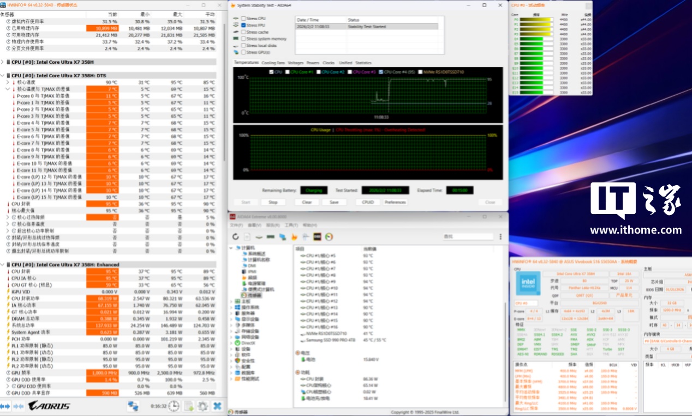Switch to the Cooling Fans tab
Image resolution: width=692 pixels, height=416 pixels.
coord(272,63)
